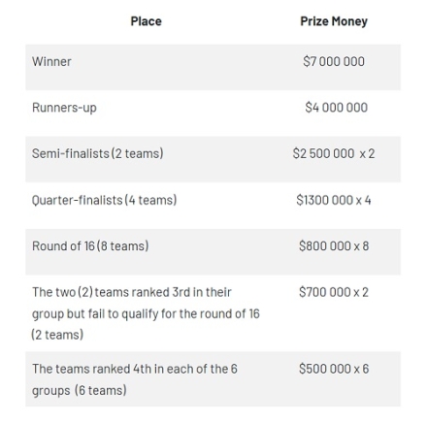Select the Winner row label
Viewport: 427px width, 422px height.
click(51, 61)
